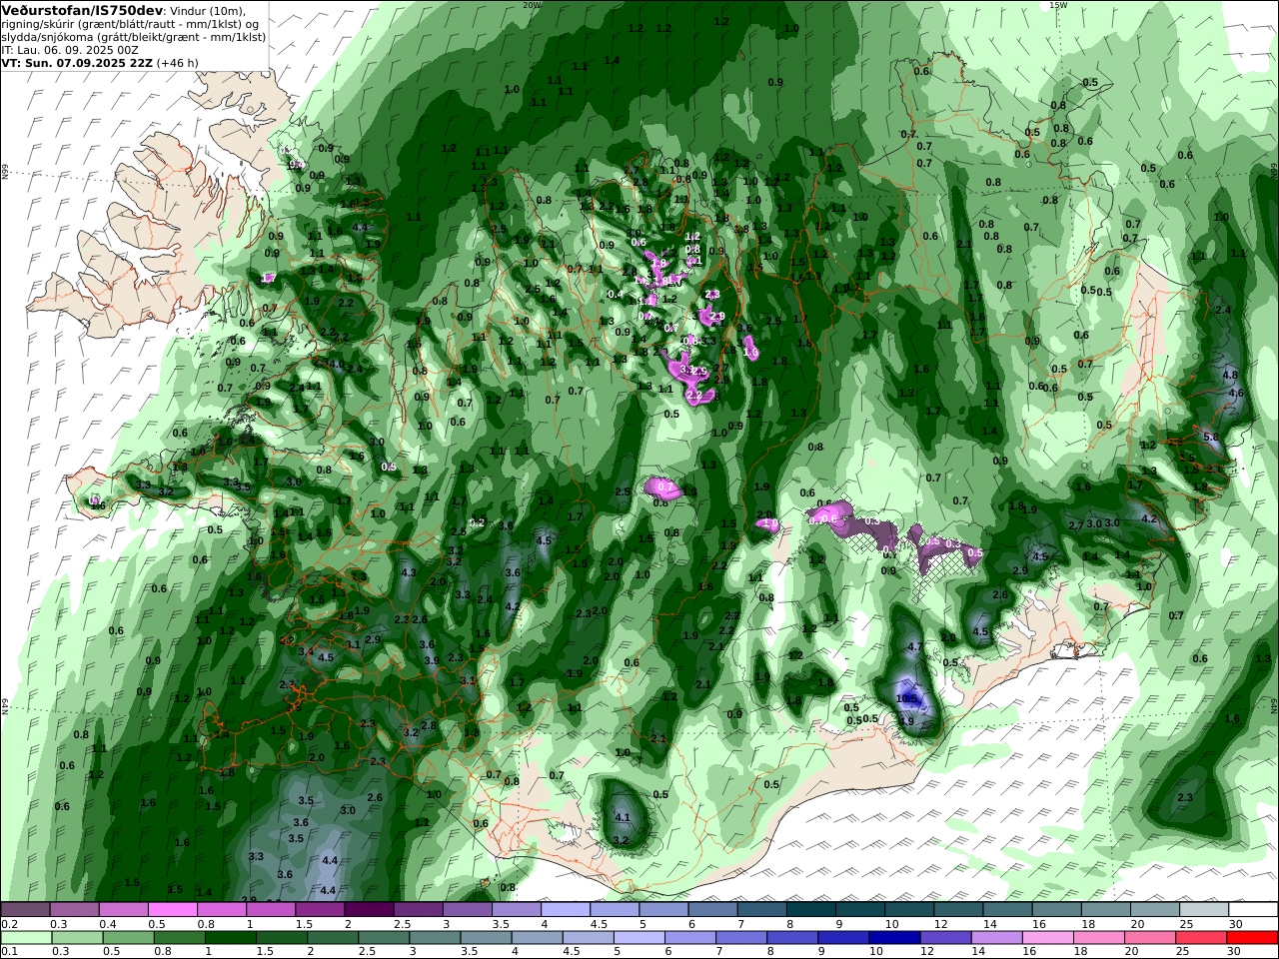
Task: Select the bright red 30 rain legend swatch
Action: (x=1252, y=938)
